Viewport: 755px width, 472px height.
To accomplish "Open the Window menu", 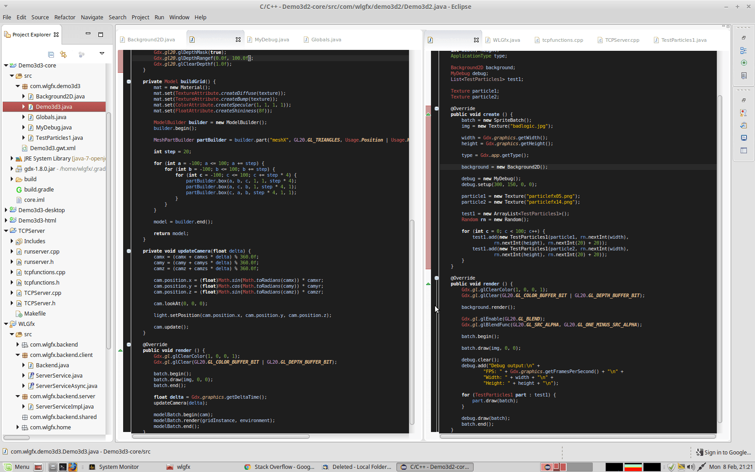I will tap(179, 17).
